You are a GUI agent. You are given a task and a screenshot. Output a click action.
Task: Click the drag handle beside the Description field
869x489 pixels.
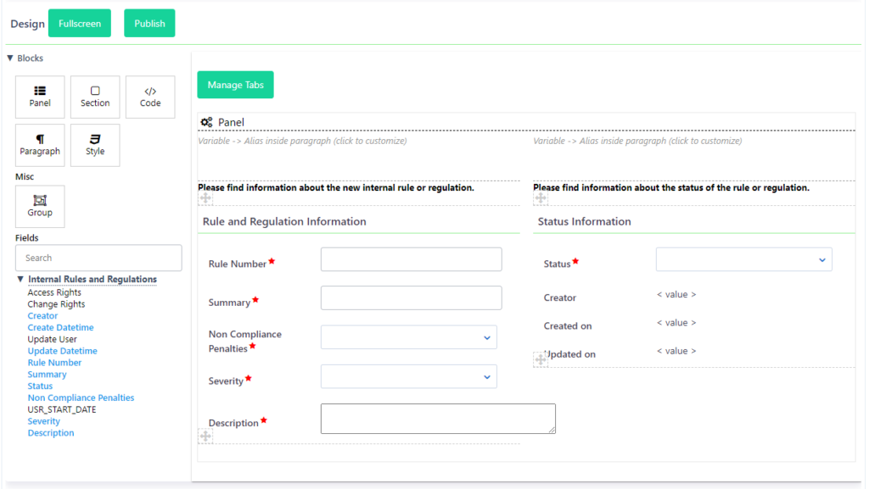coord(205,435)
